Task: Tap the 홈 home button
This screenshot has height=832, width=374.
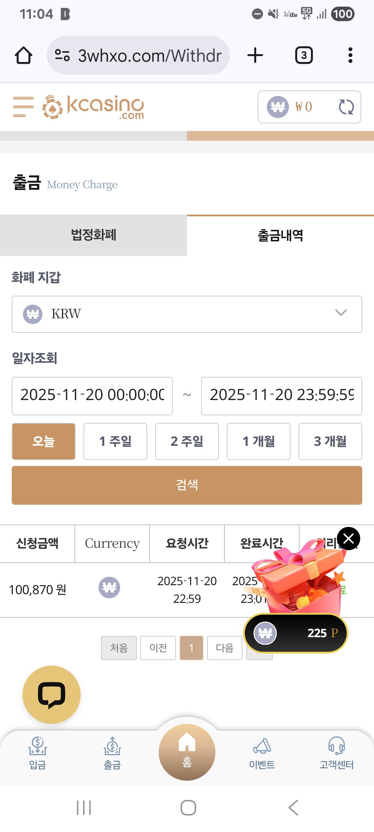Action: (x=187, y=752)
